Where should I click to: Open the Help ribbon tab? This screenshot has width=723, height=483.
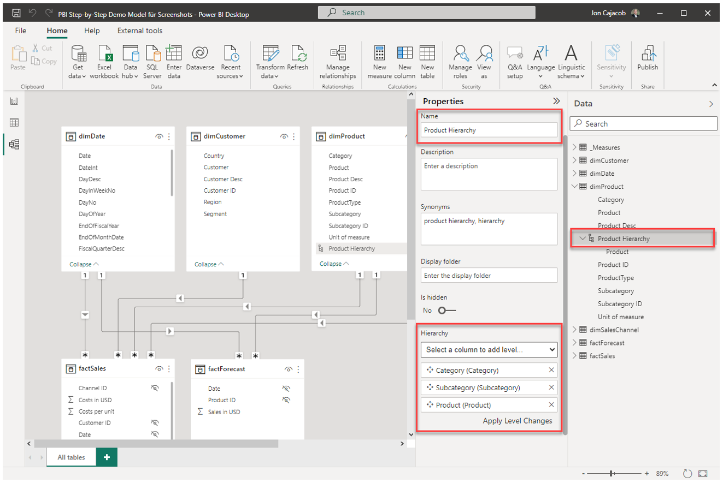[x=92, y=31]
